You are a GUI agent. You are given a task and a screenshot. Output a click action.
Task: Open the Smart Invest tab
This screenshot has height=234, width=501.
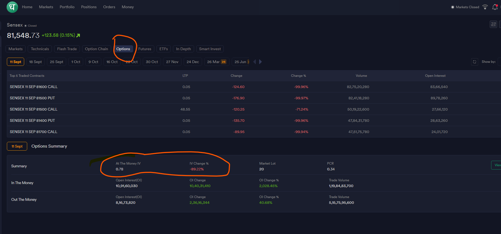click(210, 49)
